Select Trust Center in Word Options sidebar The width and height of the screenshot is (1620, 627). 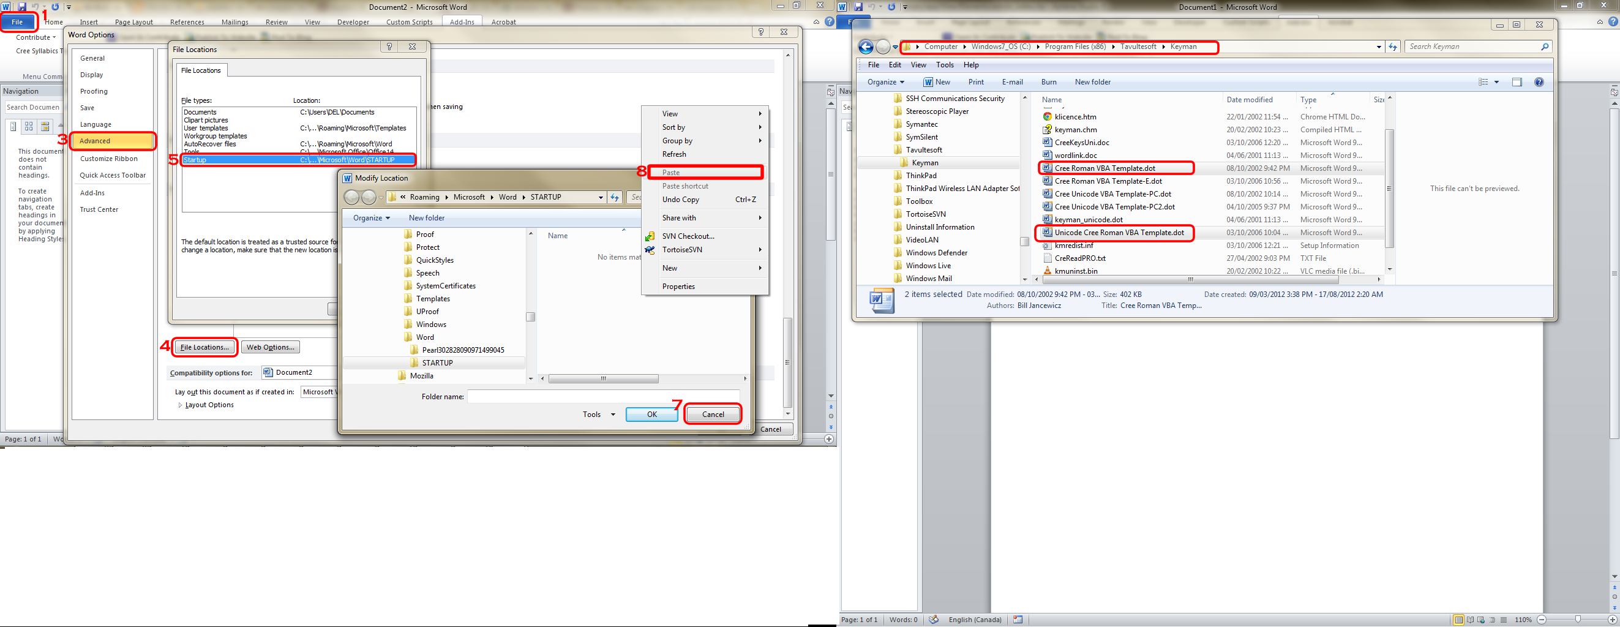[99, 209]
